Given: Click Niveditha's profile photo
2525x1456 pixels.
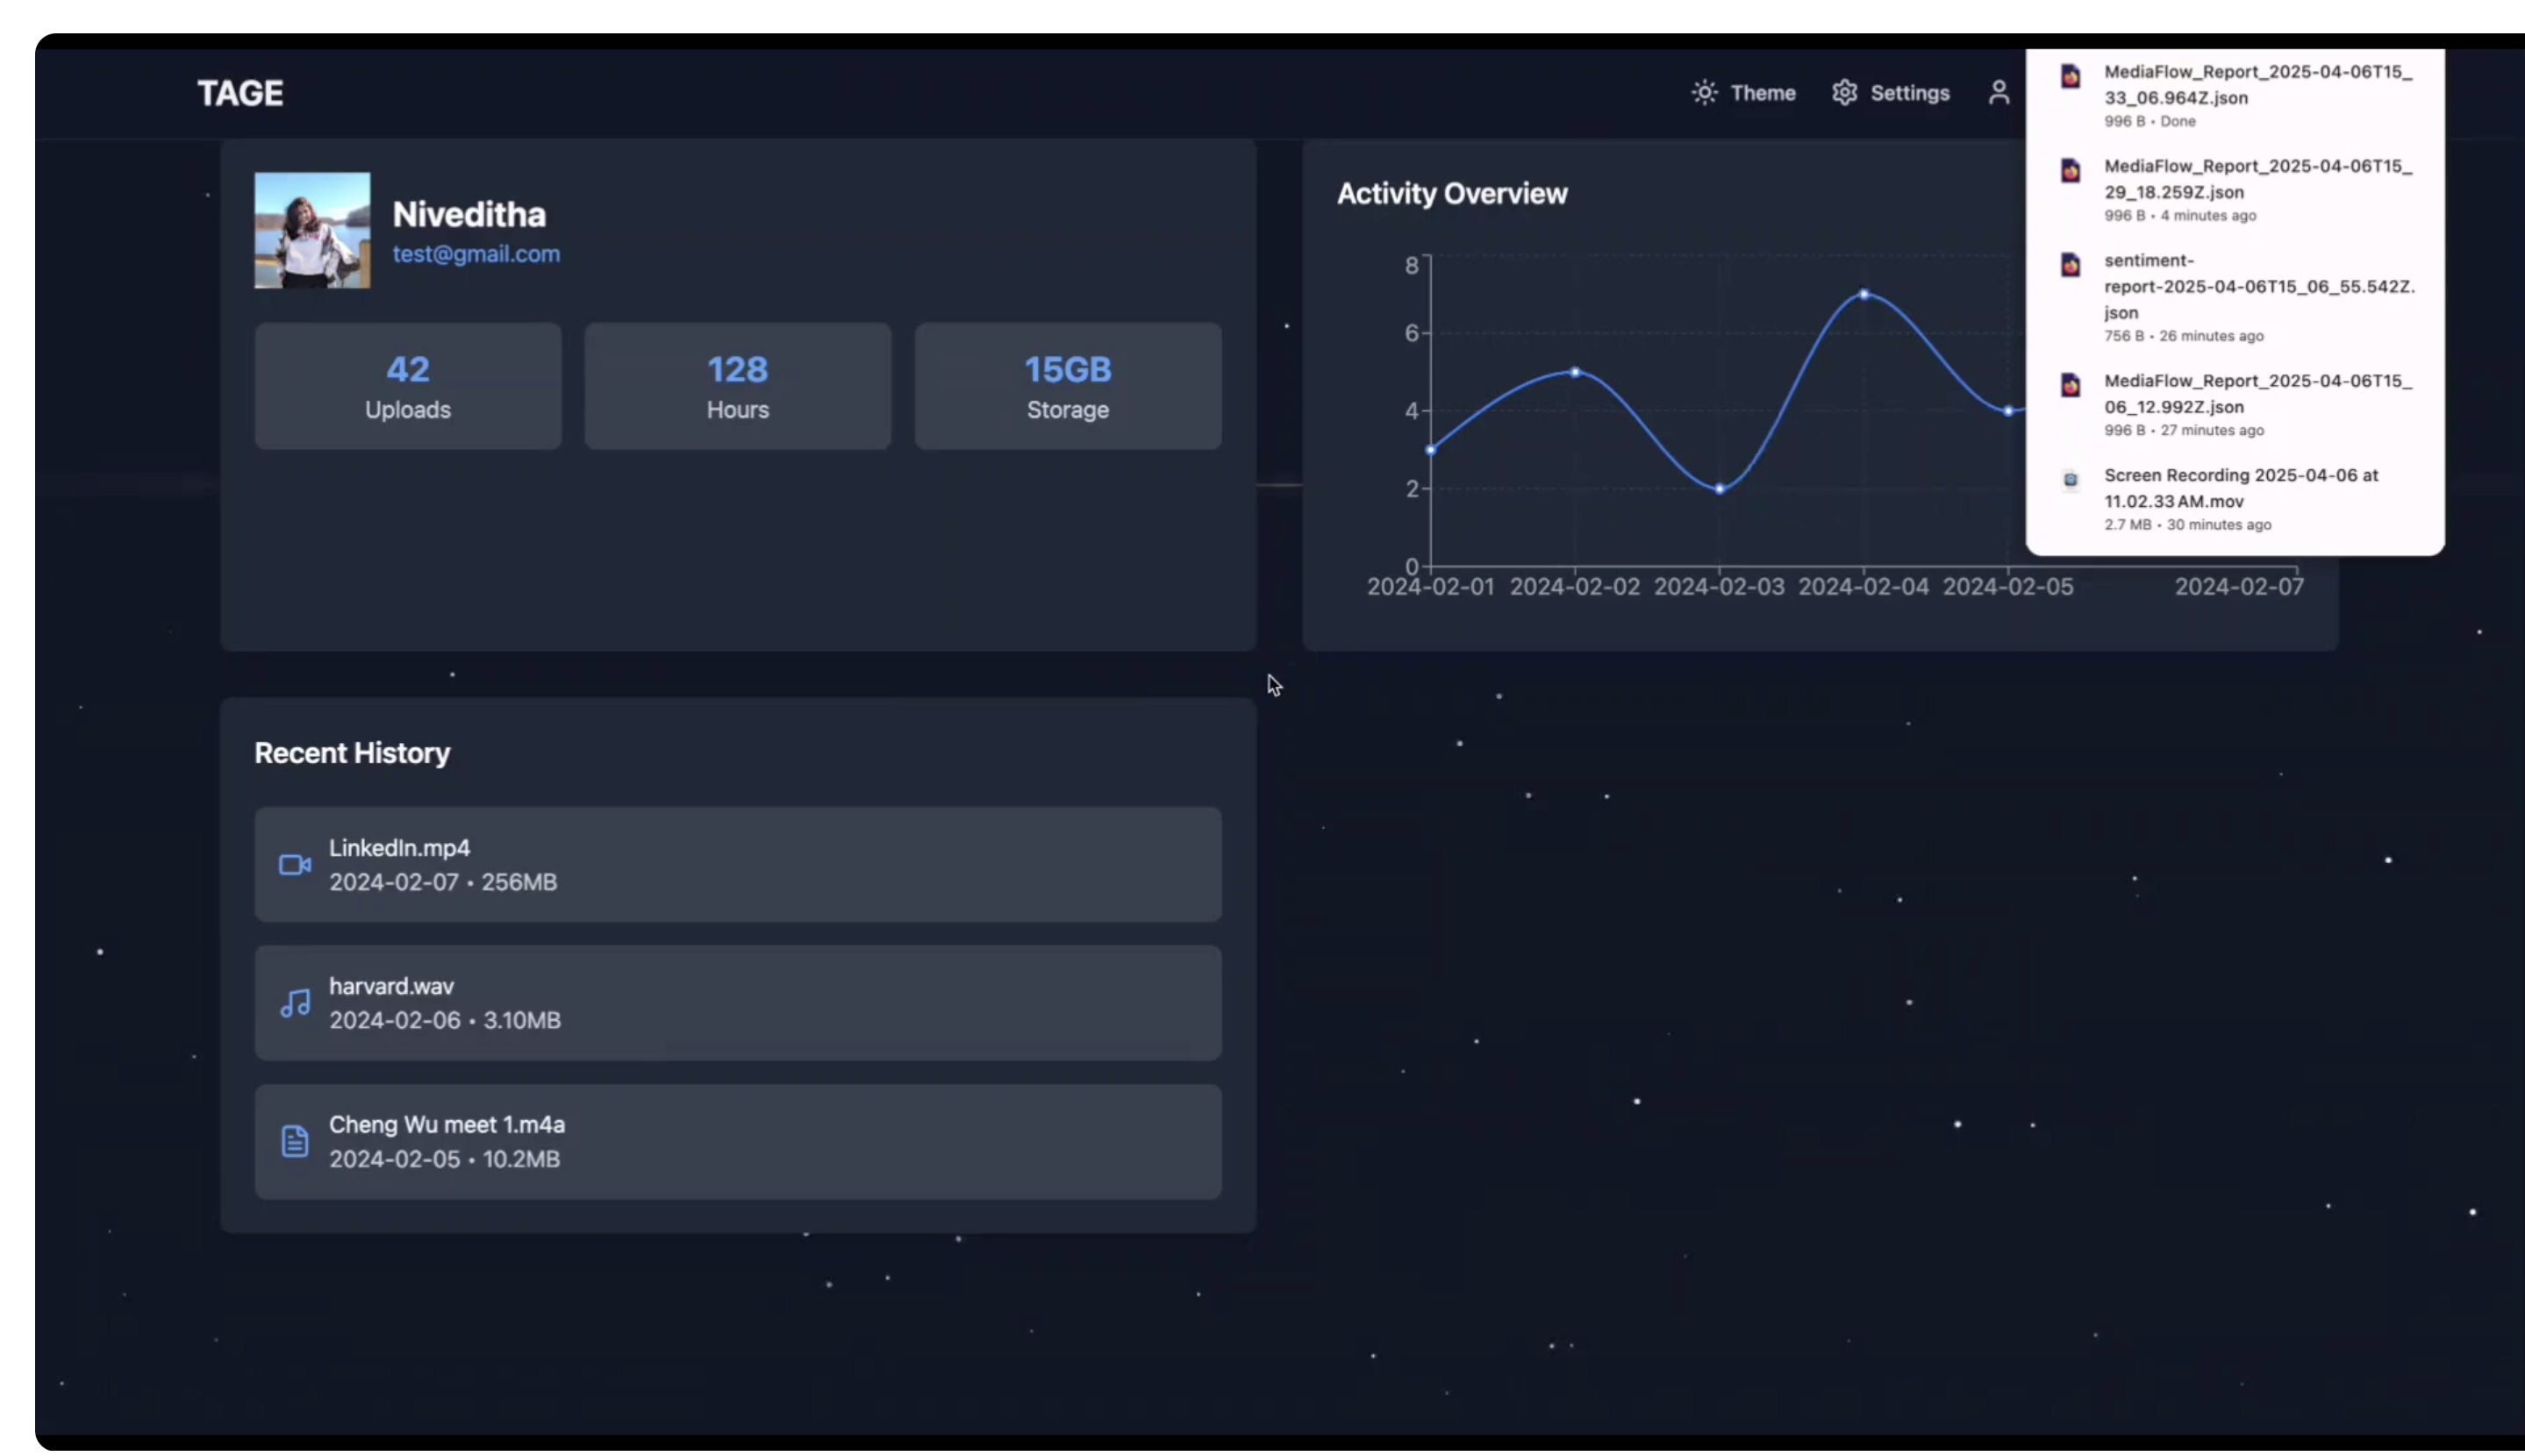Looking at the screenshot, I should coord(312,230).
